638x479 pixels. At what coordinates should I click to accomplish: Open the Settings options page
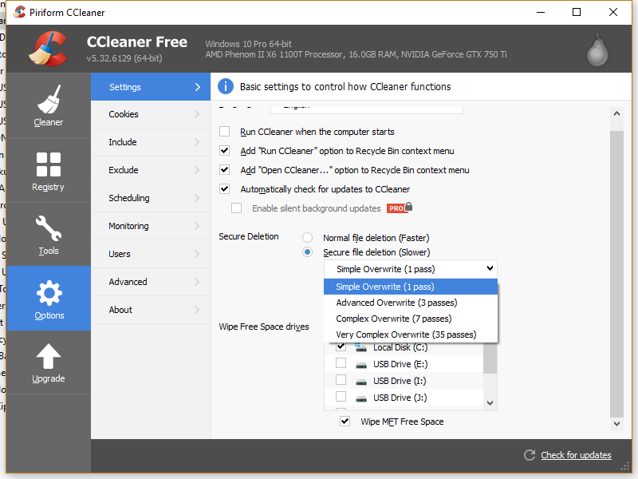point(151,87)
